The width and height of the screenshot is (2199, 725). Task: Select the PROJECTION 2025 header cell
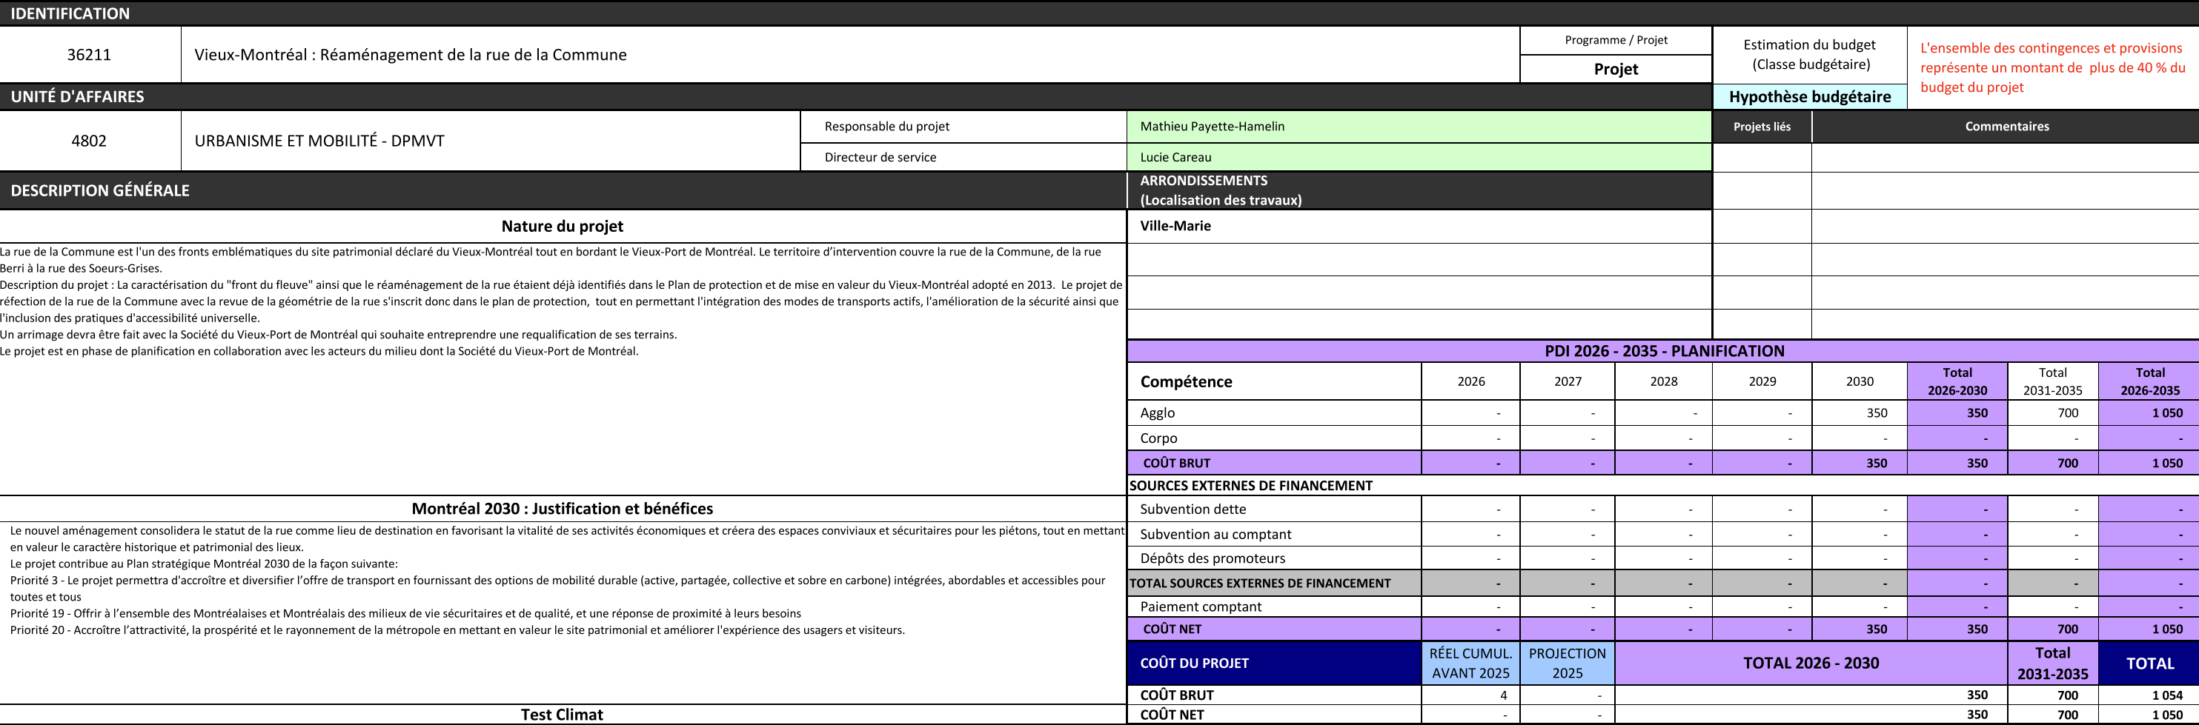click(1567, 663)
